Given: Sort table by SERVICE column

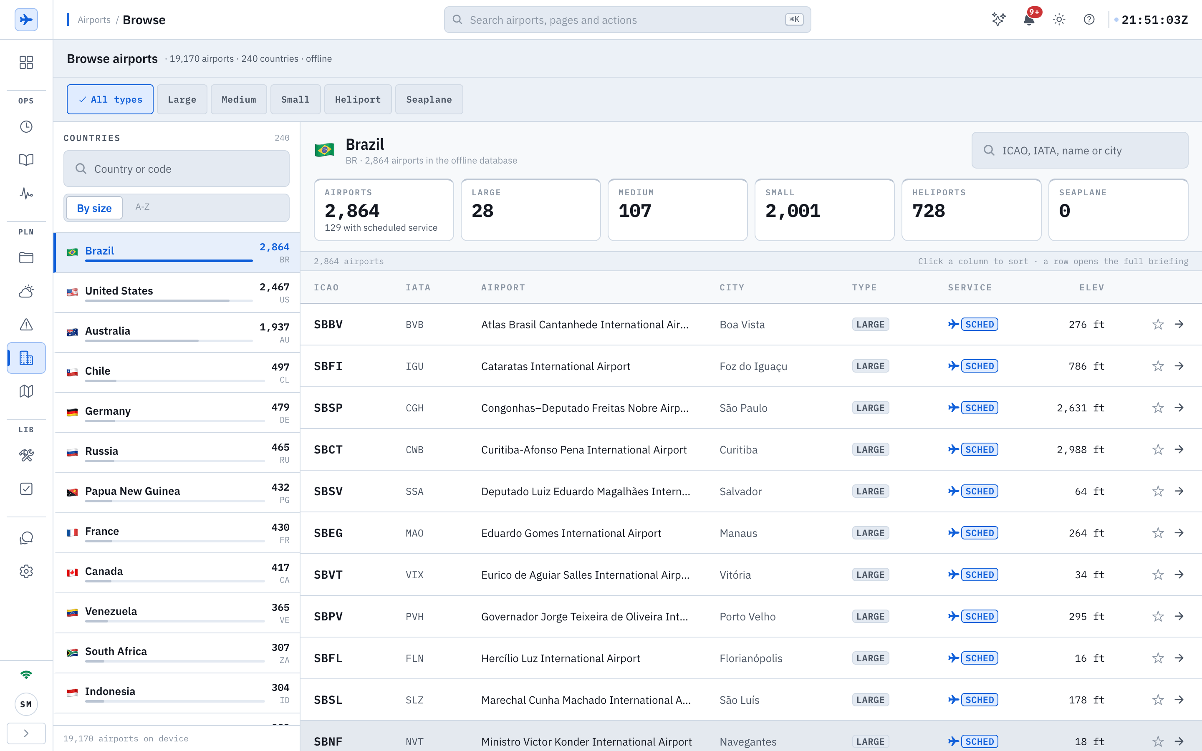Looking at the screenshot, I should tap(970, 287).
